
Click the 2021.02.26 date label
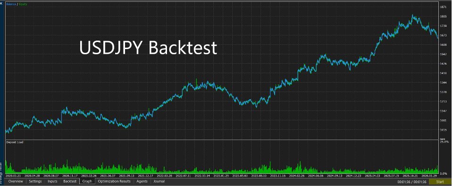coord(89,175)
